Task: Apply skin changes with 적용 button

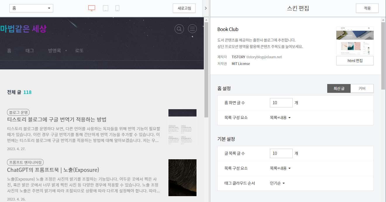Action: [367, 8]
